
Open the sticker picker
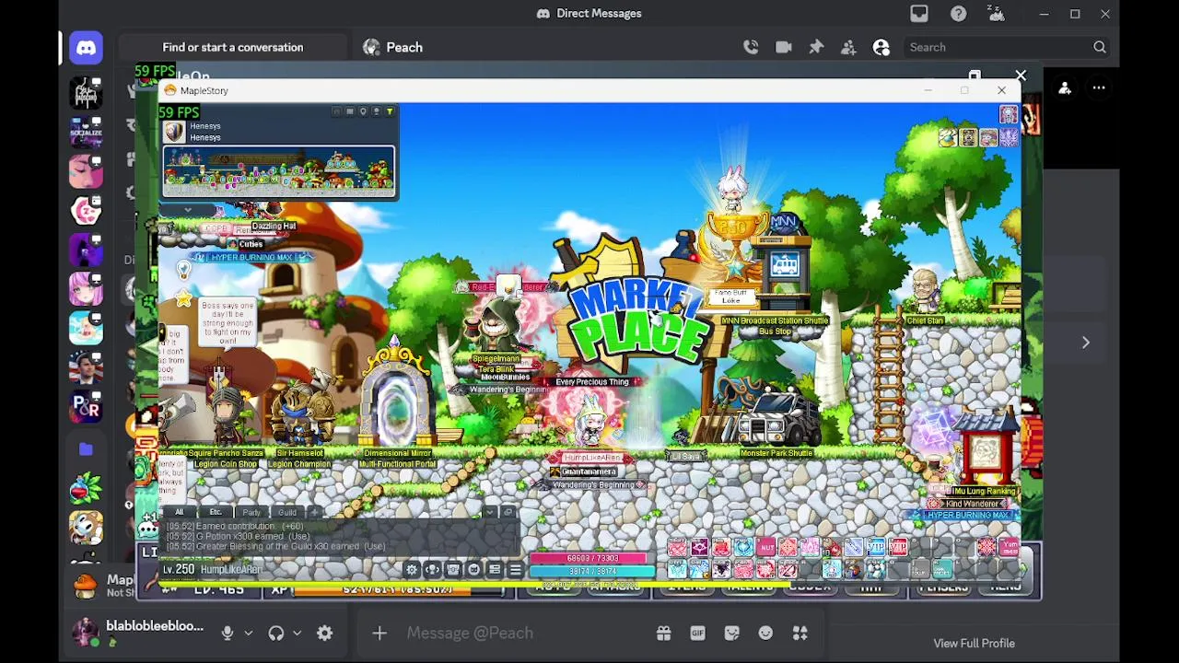pyautogui.click(x=731, y=633)
